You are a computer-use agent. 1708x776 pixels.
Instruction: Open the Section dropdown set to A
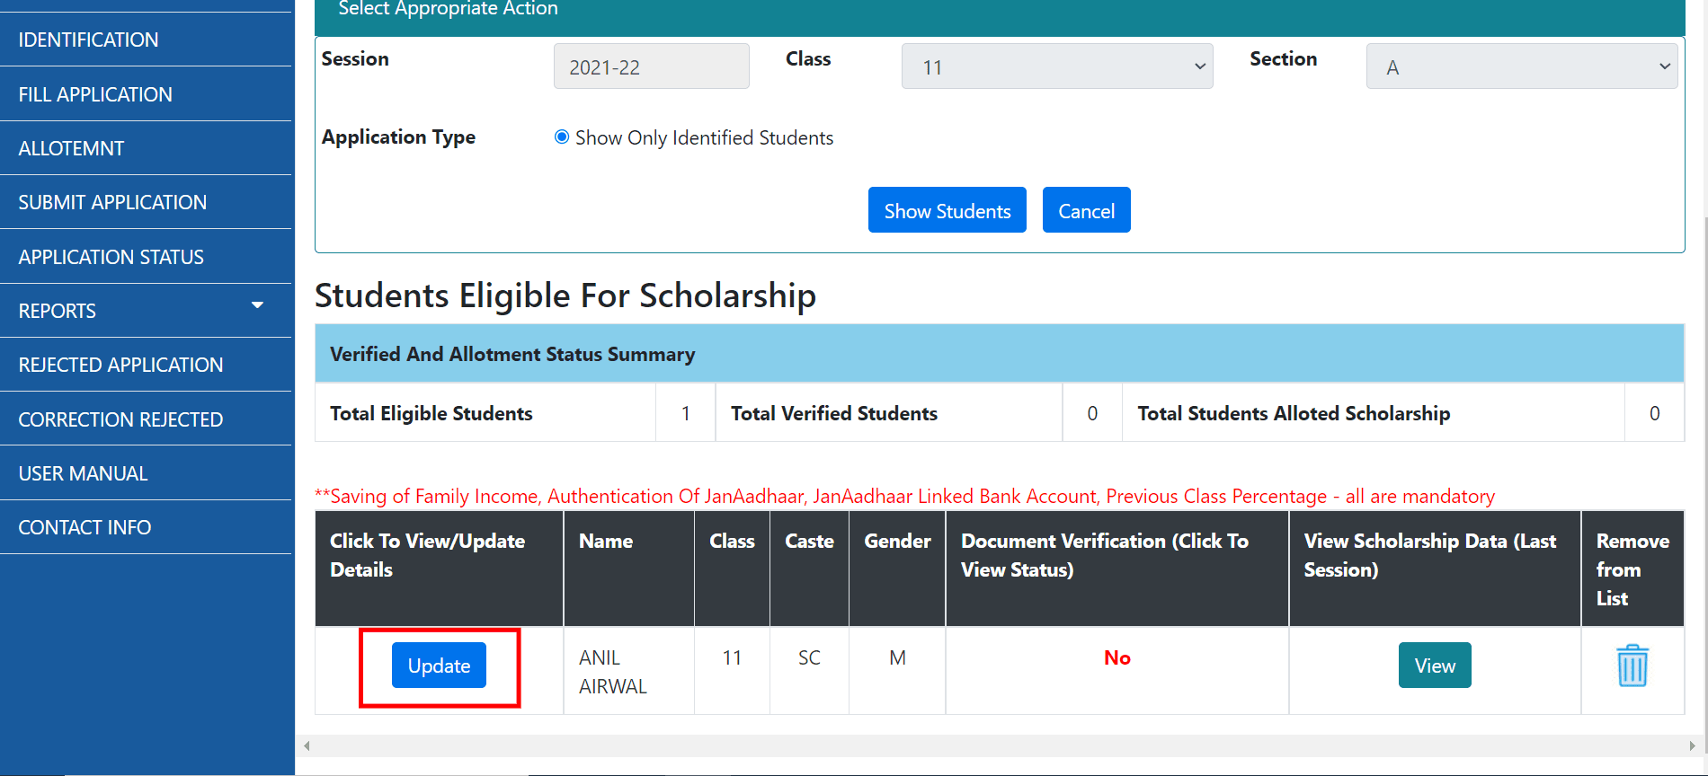click(x=1520, y=66)
